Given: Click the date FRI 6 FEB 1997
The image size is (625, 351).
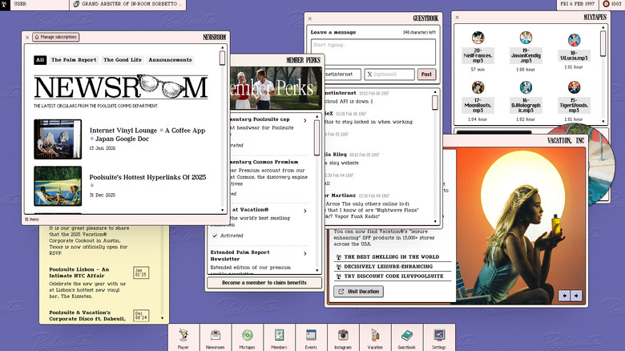Looking at the screenshot, I should 577,3.
